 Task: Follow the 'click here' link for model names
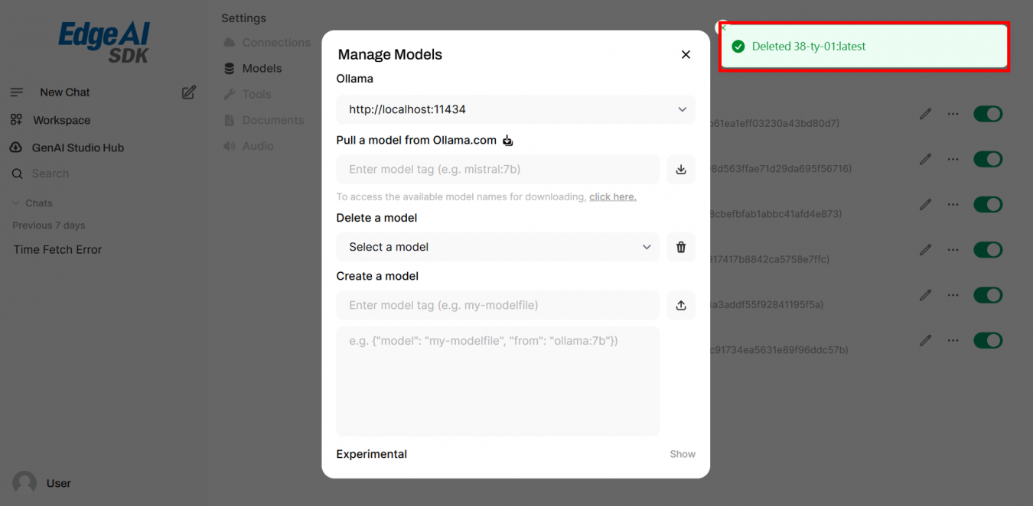tap(612, 197)
